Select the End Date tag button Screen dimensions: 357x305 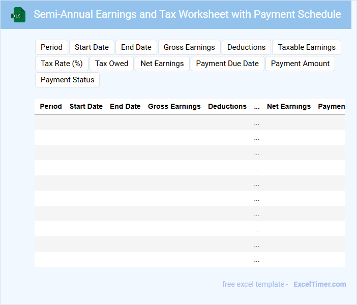[x=136, y=47]
